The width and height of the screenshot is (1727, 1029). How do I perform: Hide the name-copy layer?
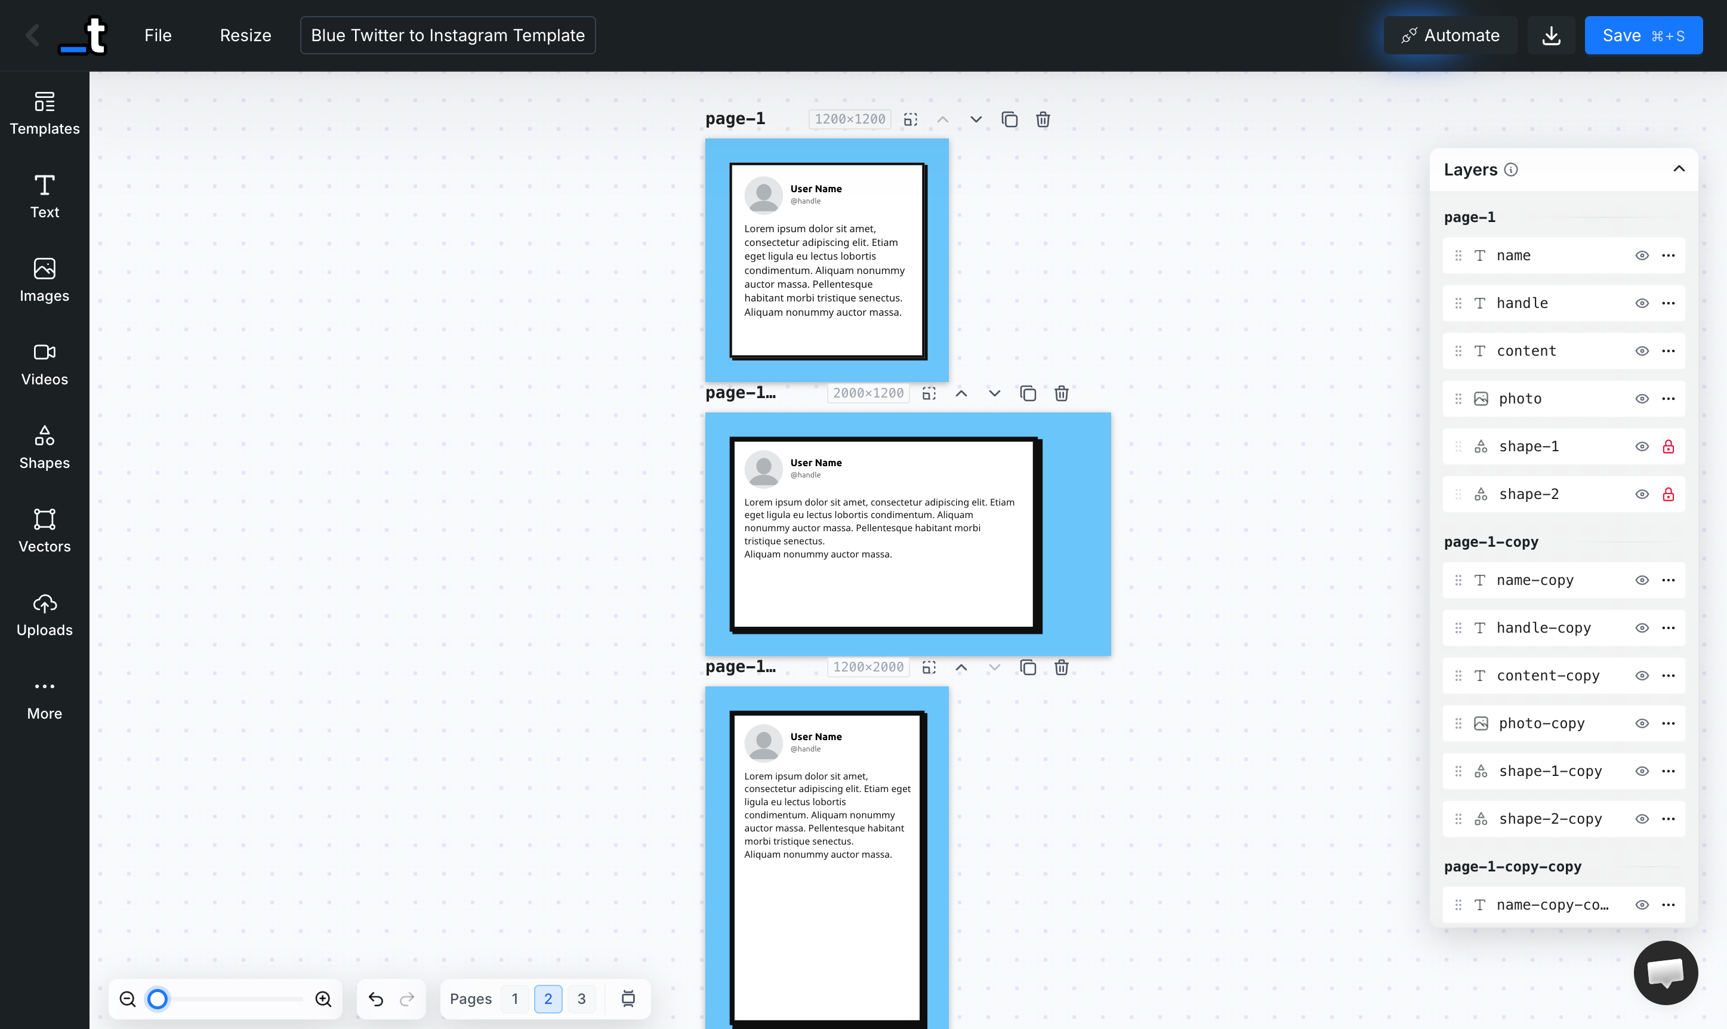[1642, 580]
